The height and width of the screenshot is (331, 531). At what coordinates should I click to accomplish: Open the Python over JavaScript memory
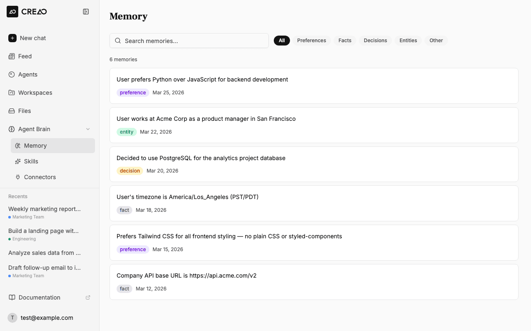[x=314, y=86]
